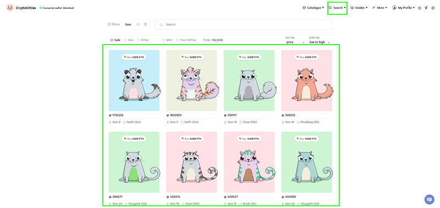Click the CryptoKitties cat logo
Image resolution: width=440 pixels, height=208 pixels.
pos(10,8)
